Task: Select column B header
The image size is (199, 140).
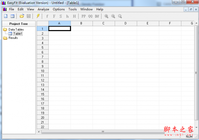Action: click(x=82, y=23)
